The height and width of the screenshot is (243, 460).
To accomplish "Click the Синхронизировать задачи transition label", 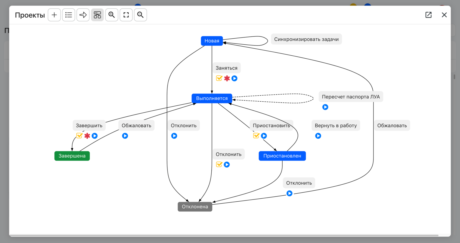I will 306,39.
